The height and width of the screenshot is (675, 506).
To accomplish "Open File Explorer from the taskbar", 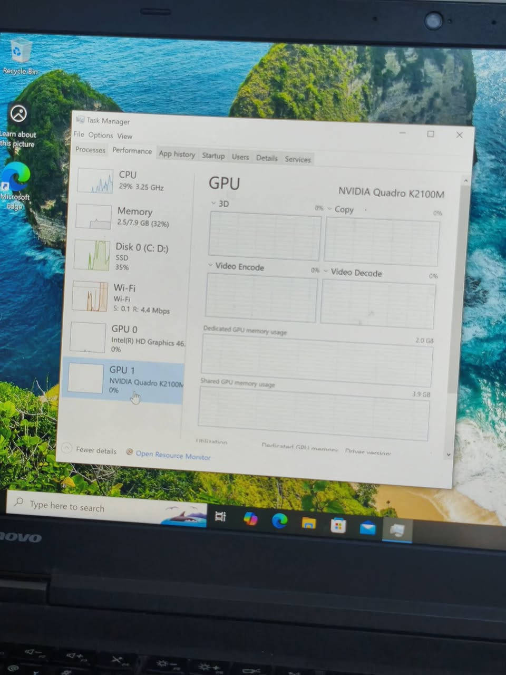I will click(309, 523).
